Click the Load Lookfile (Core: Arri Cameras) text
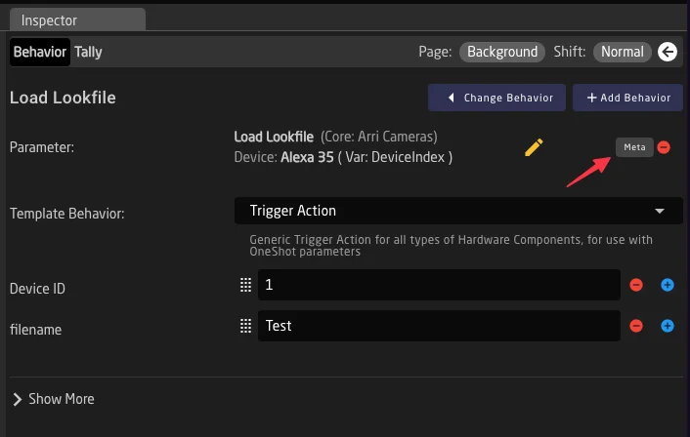690x437 pixels. 336,137
